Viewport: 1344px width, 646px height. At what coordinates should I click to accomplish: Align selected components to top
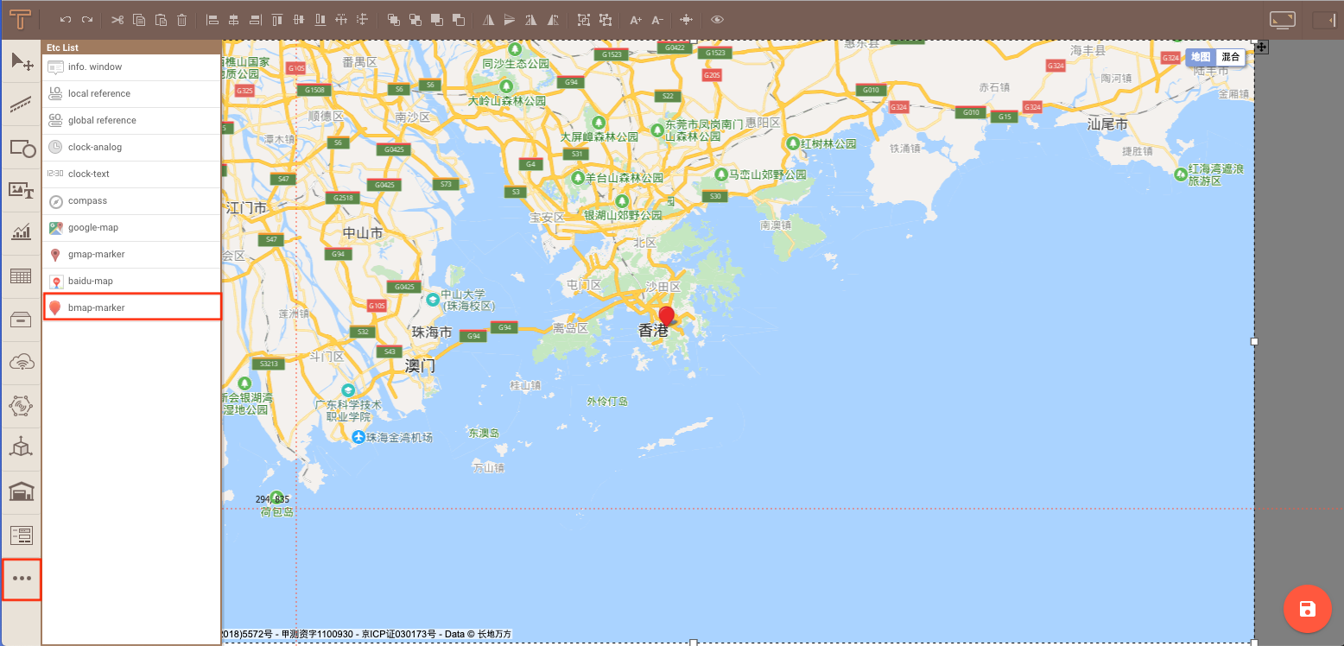(277, 19)
